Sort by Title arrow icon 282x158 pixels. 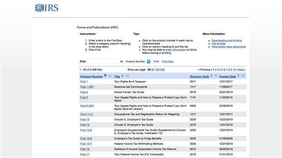pos(122,75)
